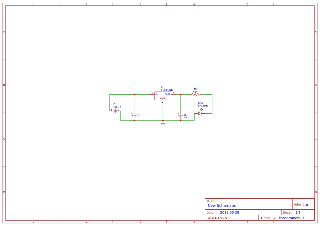Click the Sheet 1/1 field
The image size is (320, 226).
click(292, 212)
